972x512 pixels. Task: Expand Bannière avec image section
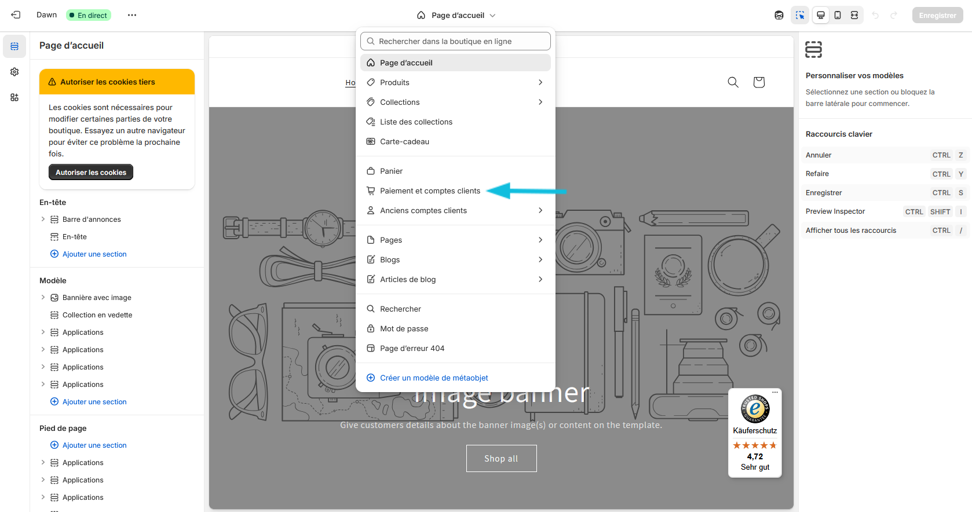coord(43,297)
